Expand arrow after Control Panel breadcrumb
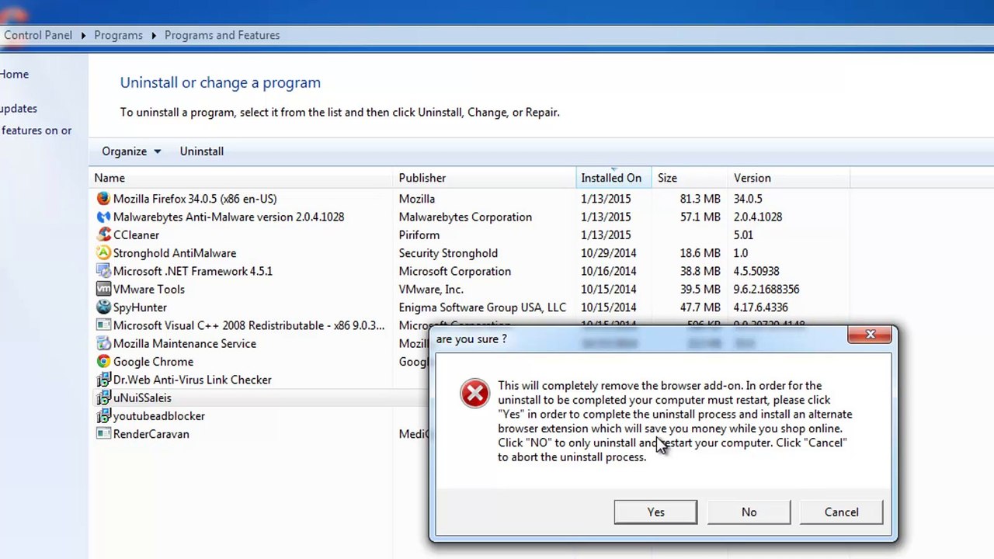 click(83, 35)
